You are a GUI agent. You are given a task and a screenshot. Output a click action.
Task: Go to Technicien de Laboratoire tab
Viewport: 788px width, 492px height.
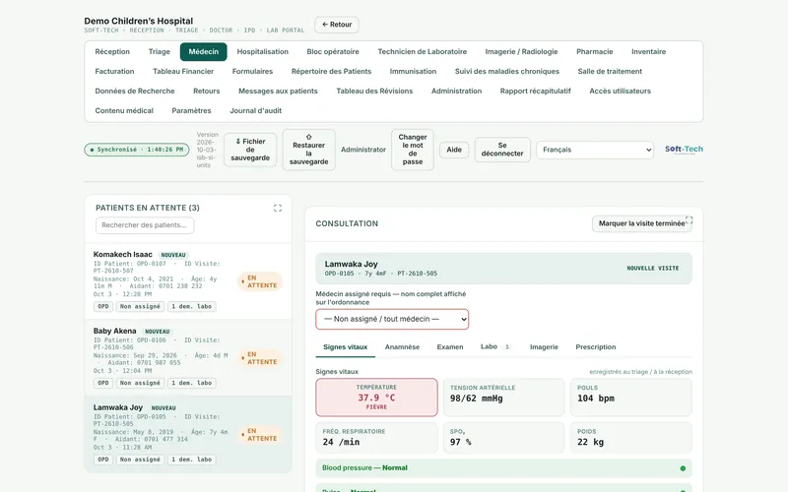tap(423, 52)
